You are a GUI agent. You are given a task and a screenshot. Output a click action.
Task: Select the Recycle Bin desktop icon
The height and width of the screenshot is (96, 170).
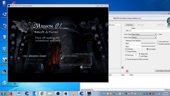click(x=4, y=38)
